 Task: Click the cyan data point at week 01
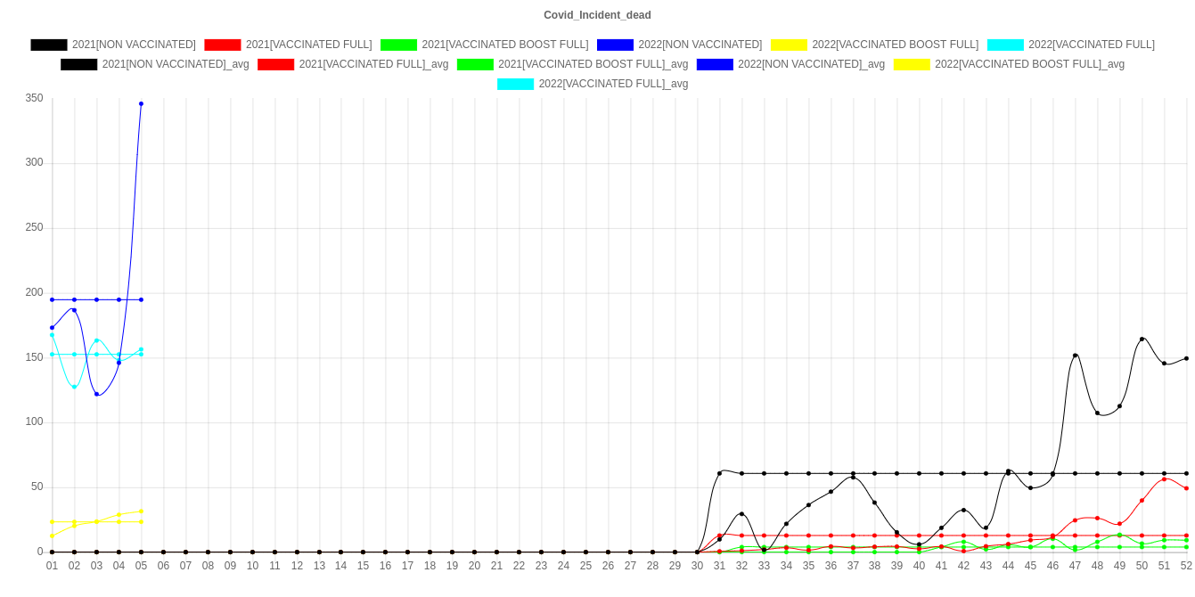click(52, 335)
